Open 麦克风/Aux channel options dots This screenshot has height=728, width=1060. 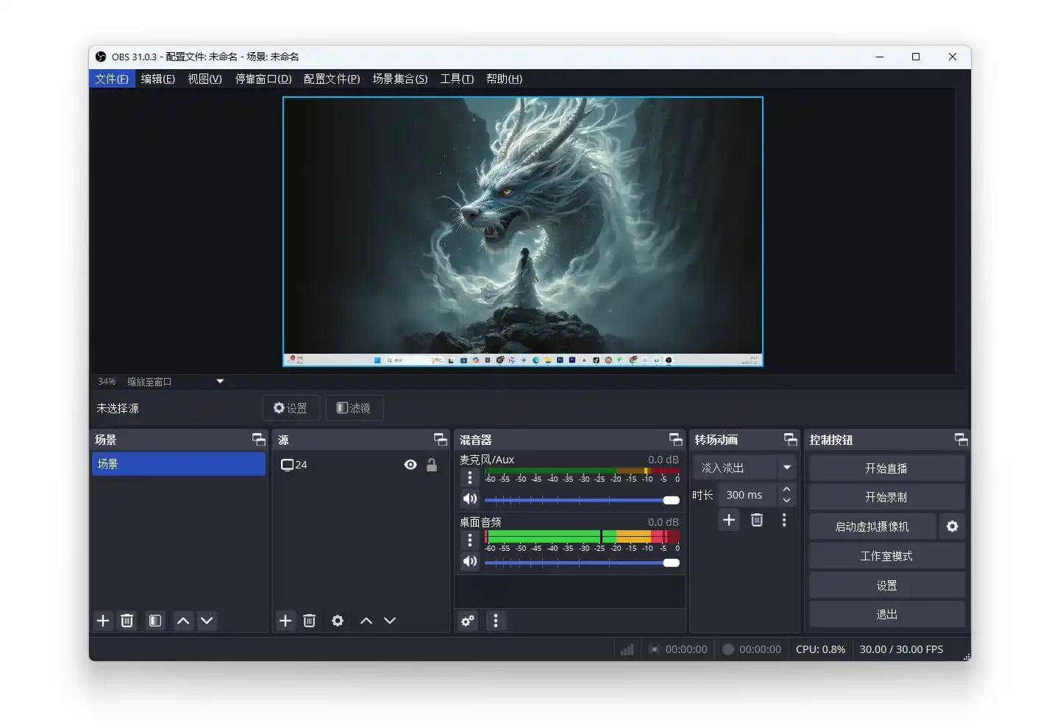click(470, 478)
